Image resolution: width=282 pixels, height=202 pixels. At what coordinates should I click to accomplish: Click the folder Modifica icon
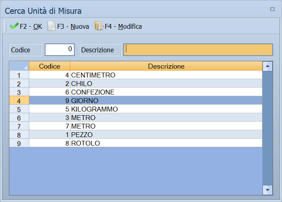coord(99,26)
